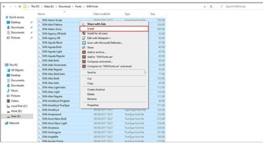Choose Install from the context menu

(91, 29)
